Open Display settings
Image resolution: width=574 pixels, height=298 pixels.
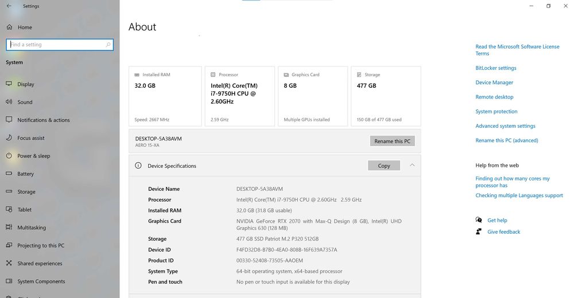[26, 84]
